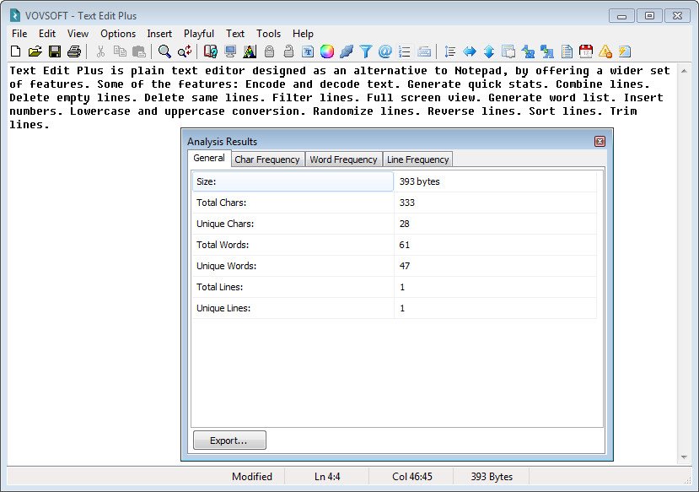
Task: Select the Size: row label
Action: (x=293, y=181)
